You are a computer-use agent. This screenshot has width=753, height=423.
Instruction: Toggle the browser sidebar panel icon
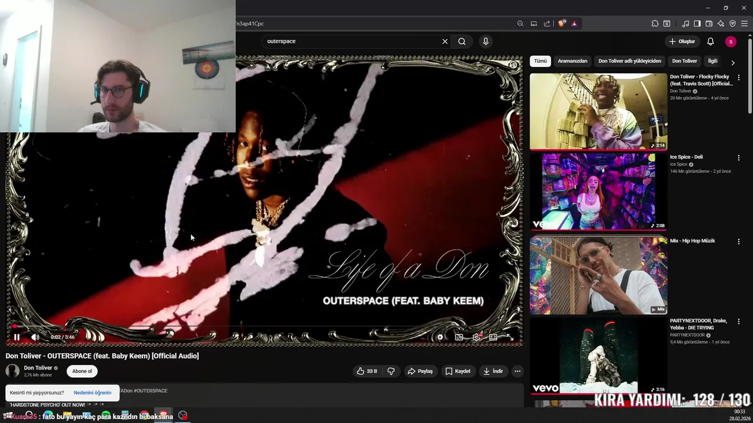[x=697, y=23]
